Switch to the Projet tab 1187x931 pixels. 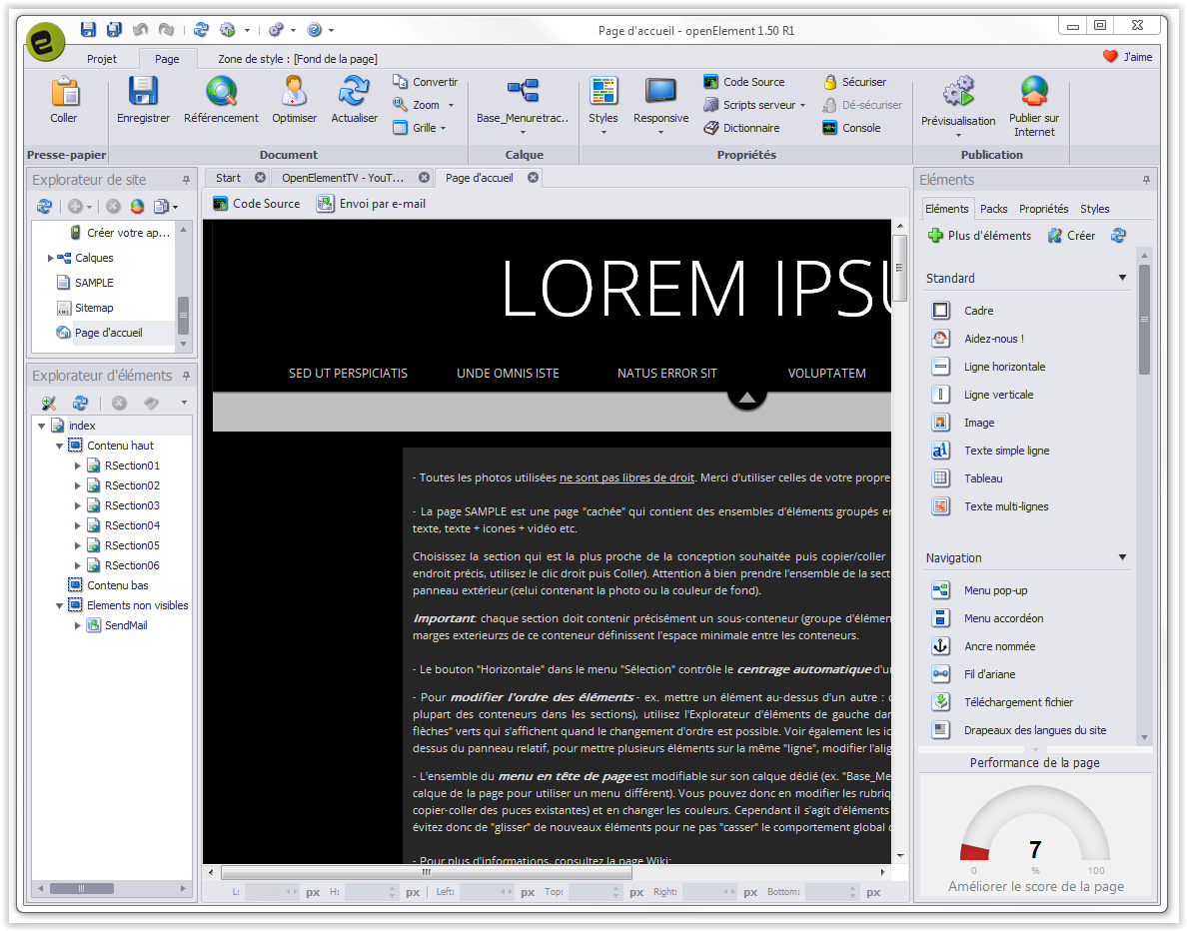[101, 59]
